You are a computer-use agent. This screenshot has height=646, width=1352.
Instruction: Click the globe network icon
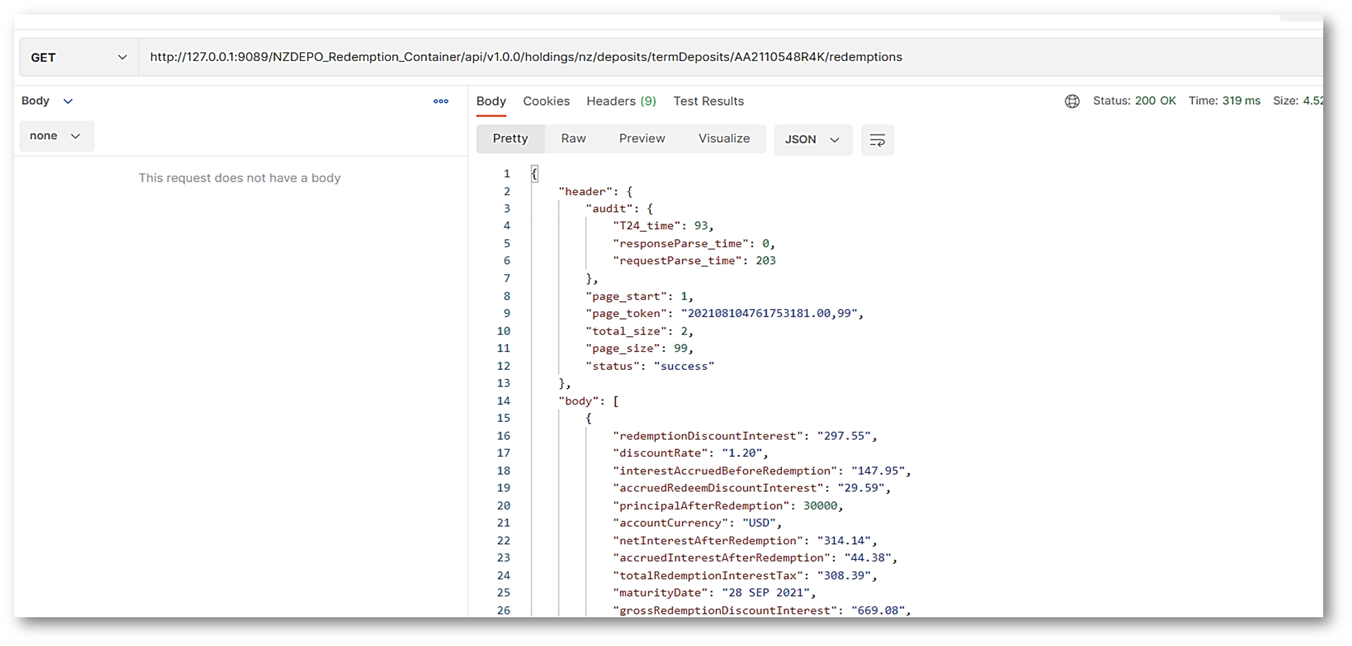1071,101
